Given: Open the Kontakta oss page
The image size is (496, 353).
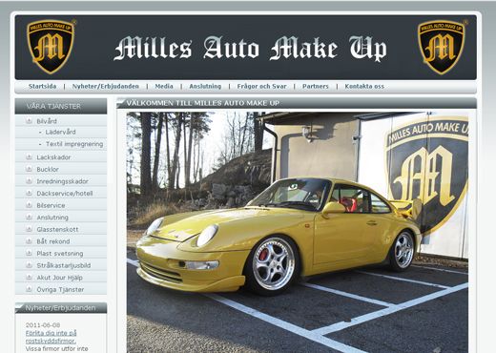Looking at the screenshot, I should coord(364,86).
